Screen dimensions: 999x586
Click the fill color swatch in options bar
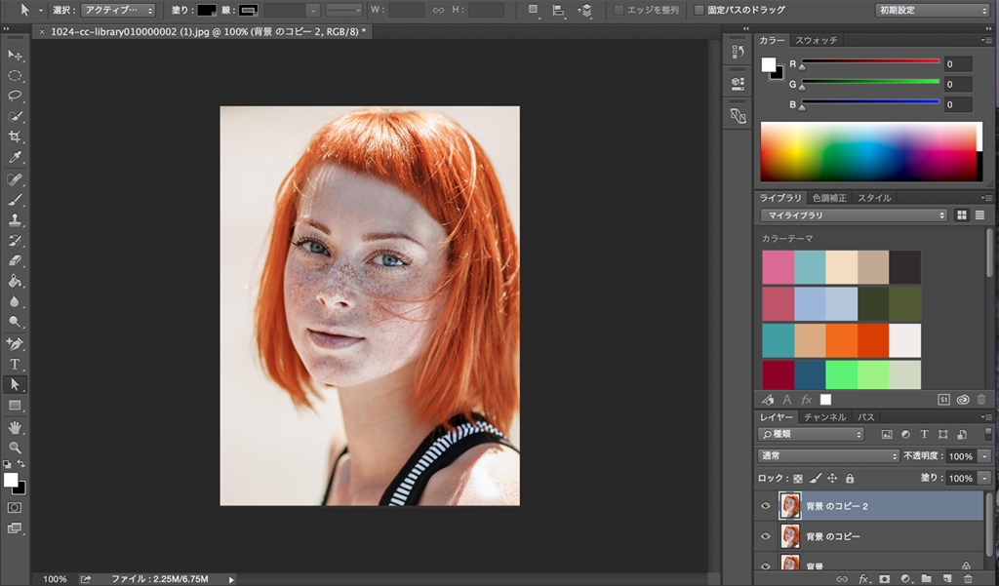coord(207,10)
